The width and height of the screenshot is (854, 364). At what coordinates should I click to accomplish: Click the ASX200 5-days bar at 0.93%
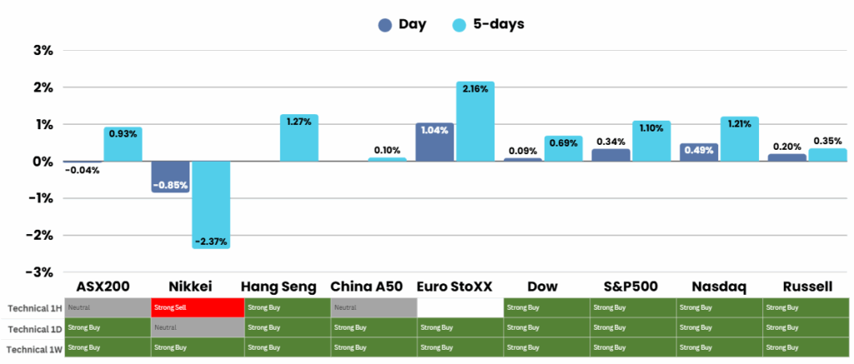(123, 144)
